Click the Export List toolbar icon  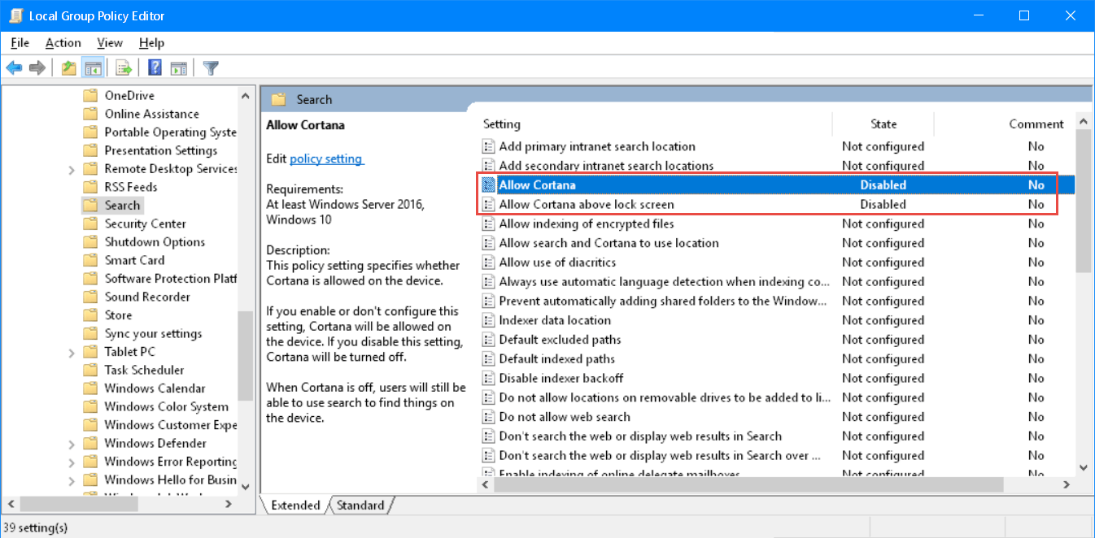pos(124,68)
